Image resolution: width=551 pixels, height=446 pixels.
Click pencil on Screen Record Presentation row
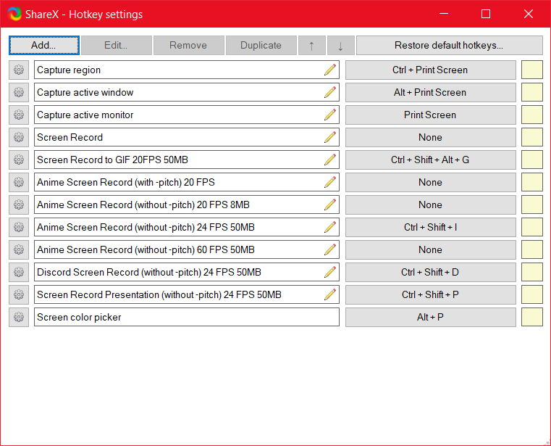coord(330,294)
